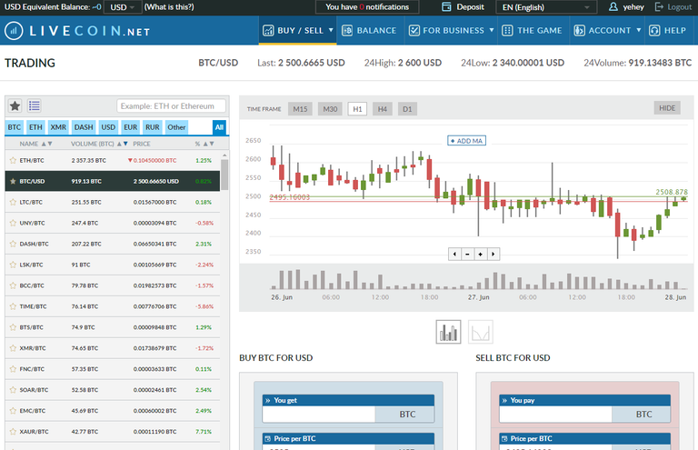This screenshot has height=450, width=698.
Task: Select the candlestick chart view icon
Action: click(x=448, y=332)
